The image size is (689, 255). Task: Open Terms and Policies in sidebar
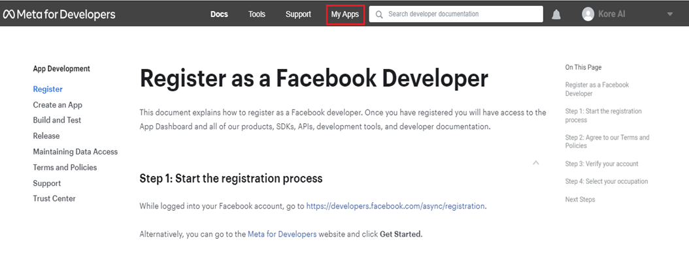pyautogui.click(x=65, y=168)
